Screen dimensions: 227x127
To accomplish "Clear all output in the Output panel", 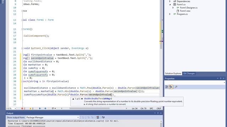I will [98, 117].
